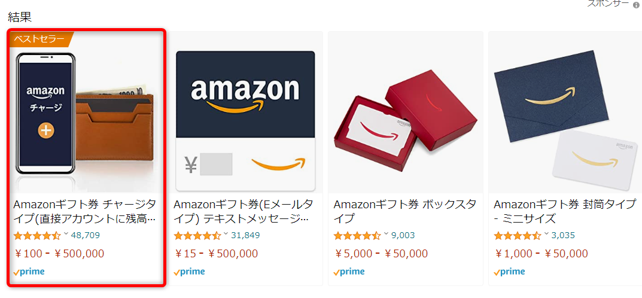
Task: Open the 31,849 reviews link
Action: point(245,235)
